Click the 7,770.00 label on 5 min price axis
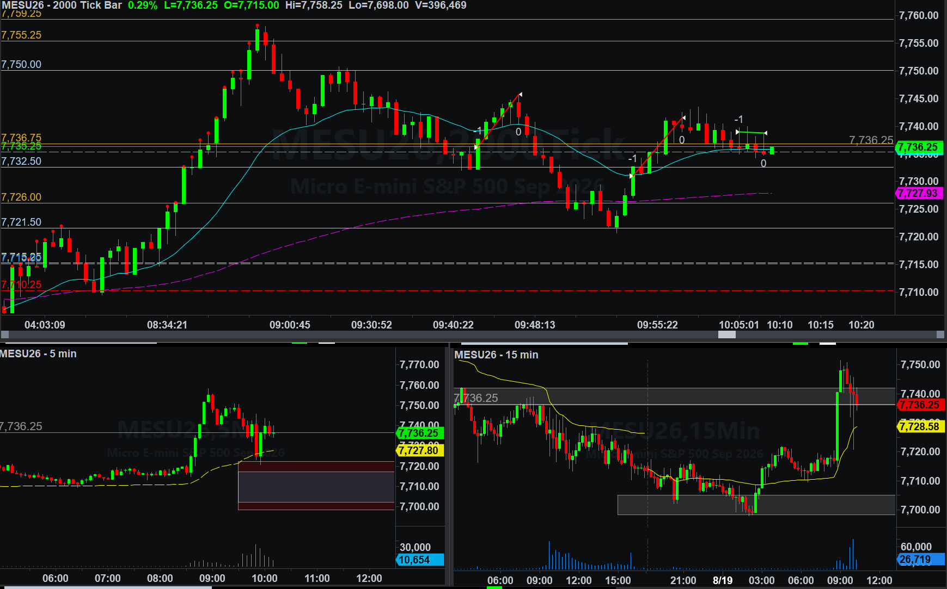947x589 pixels. pos(419,364)
